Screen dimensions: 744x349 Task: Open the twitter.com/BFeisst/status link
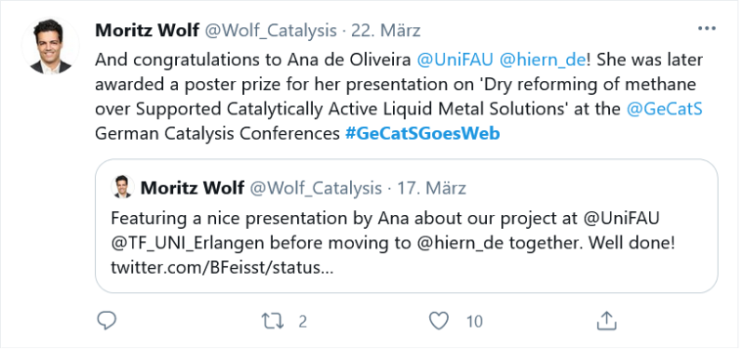(222, 268)
